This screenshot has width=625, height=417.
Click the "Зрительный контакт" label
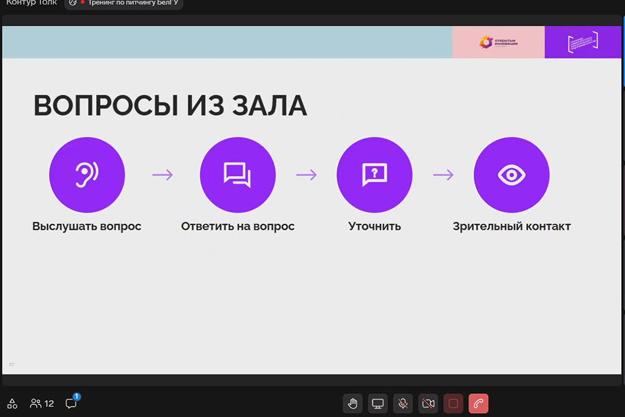[x=511, y=226]
